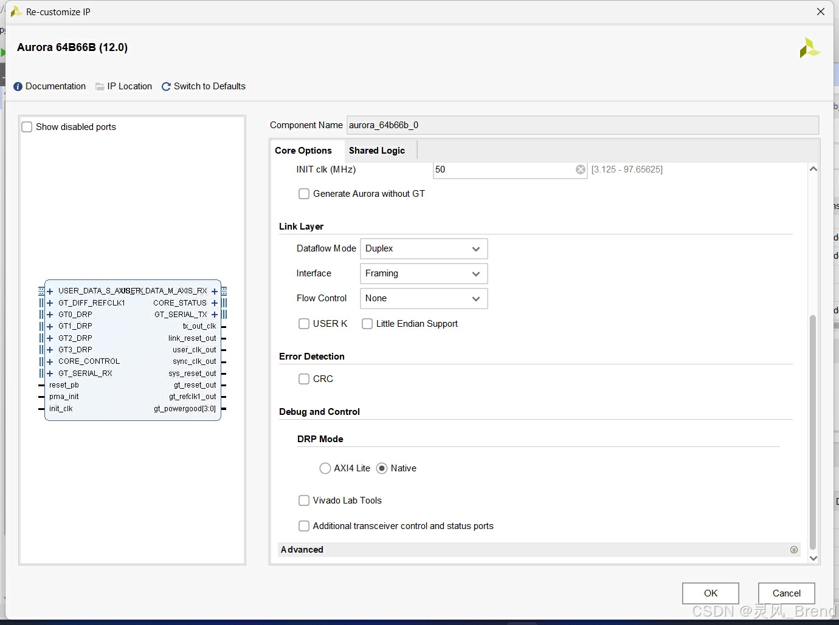The image size is (839, 625).
Task: Click the Aurora IP block symbol preview
Action: (133, 350)
